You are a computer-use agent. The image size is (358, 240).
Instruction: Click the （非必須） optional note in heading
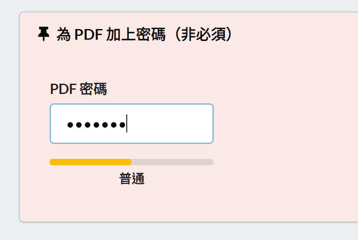[x=202, y=35]
